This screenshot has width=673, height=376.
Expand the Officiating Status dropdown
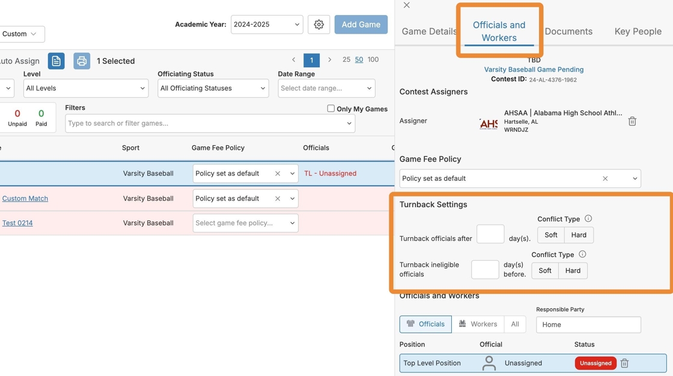[x=213, y=88]
